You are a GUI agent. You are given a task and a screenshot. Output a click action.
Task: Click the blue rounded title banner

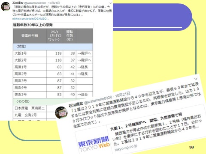click(152, 17)
